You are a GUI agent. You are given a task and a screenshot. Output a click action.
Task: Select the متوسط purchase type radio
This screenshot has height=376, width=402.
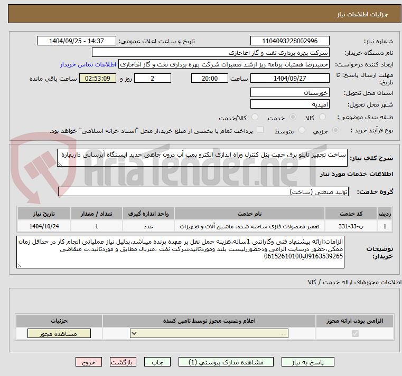pyautogui.click(x=302, y=130)
